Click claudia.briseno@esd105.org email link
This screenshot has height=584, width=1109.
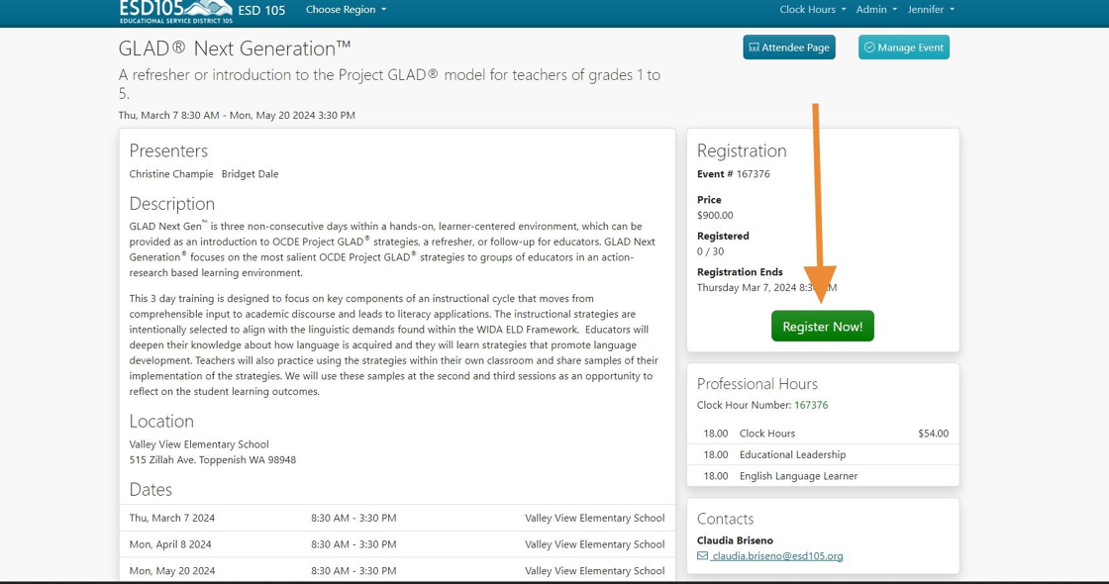(776, 555)
